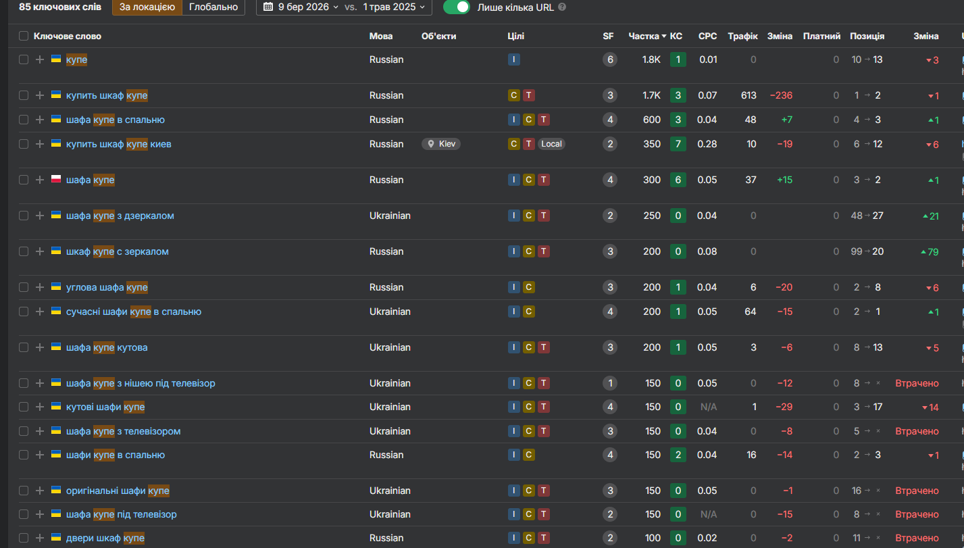964x548 pixels.
Task: Click plus icon for шафа купе з телевізором
Action: (x=39, y=431)
